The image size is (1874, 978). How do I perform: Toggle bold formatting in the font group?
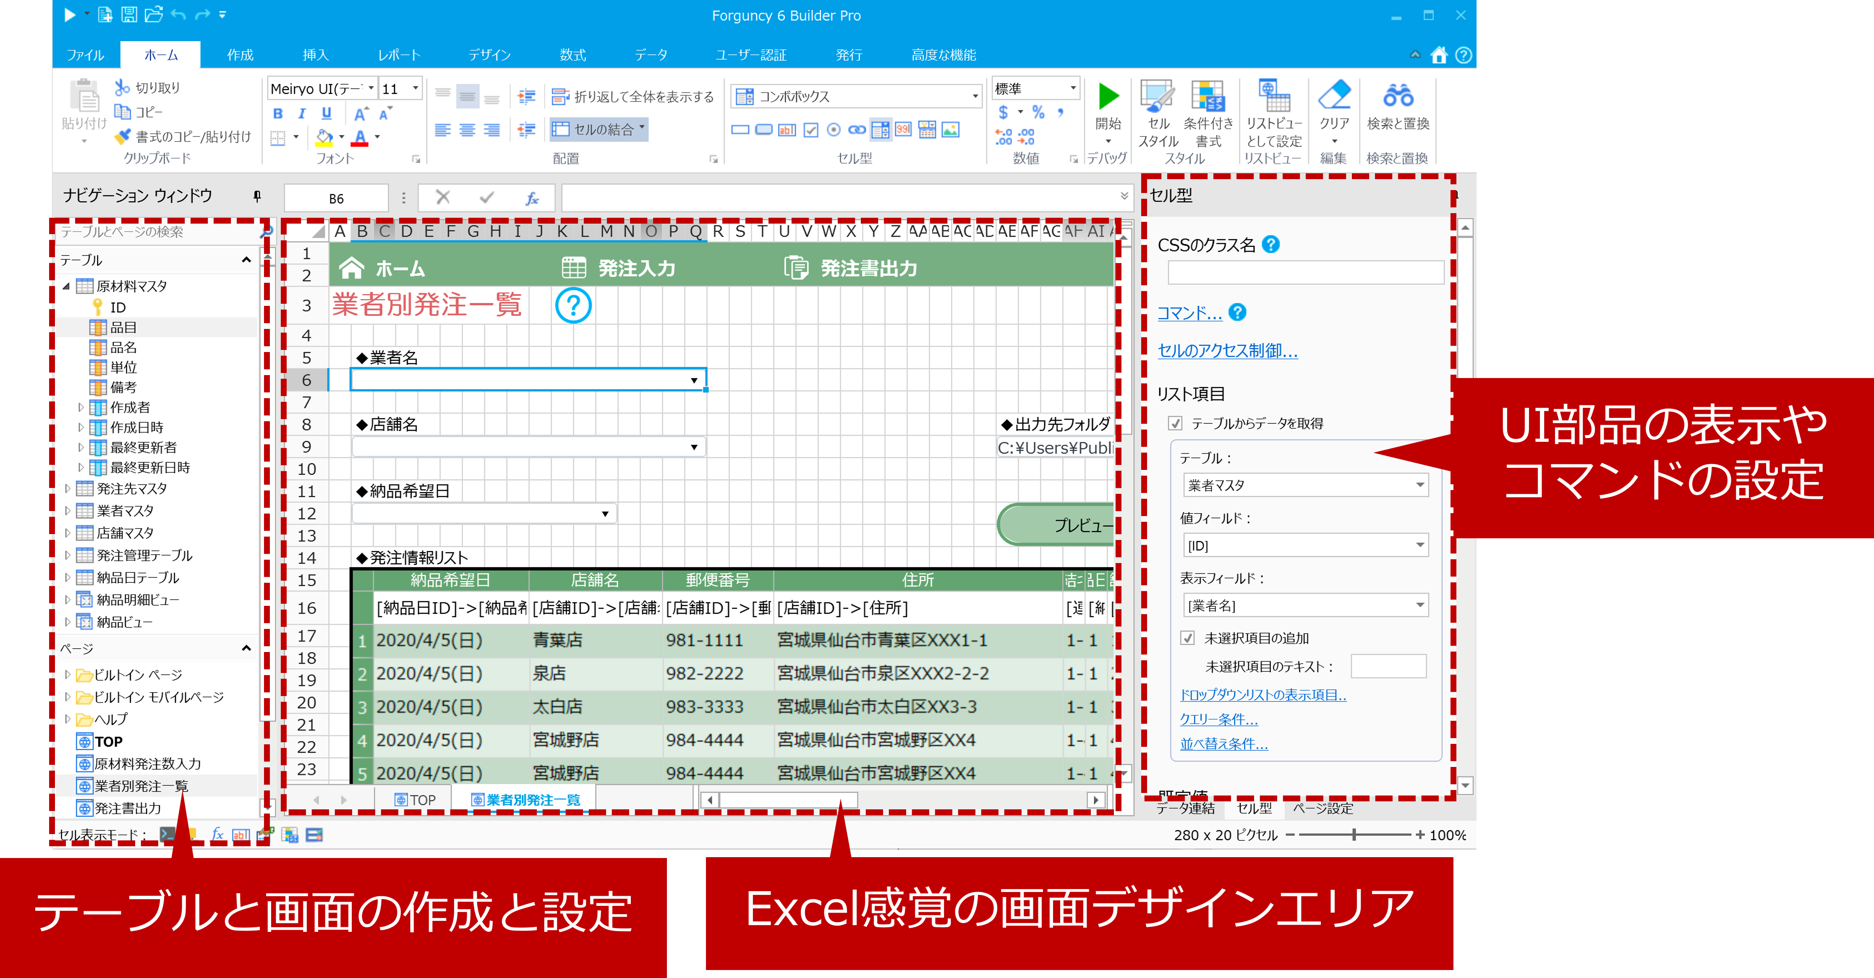(x=278, y=113)
